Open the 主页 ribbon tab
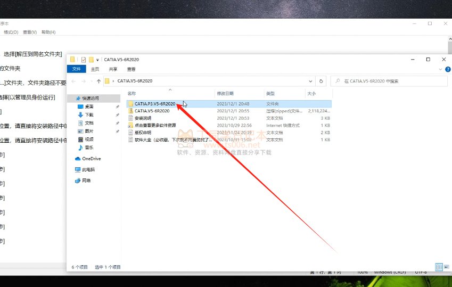This screenshot has width=452, height=287. pos(95,69)
